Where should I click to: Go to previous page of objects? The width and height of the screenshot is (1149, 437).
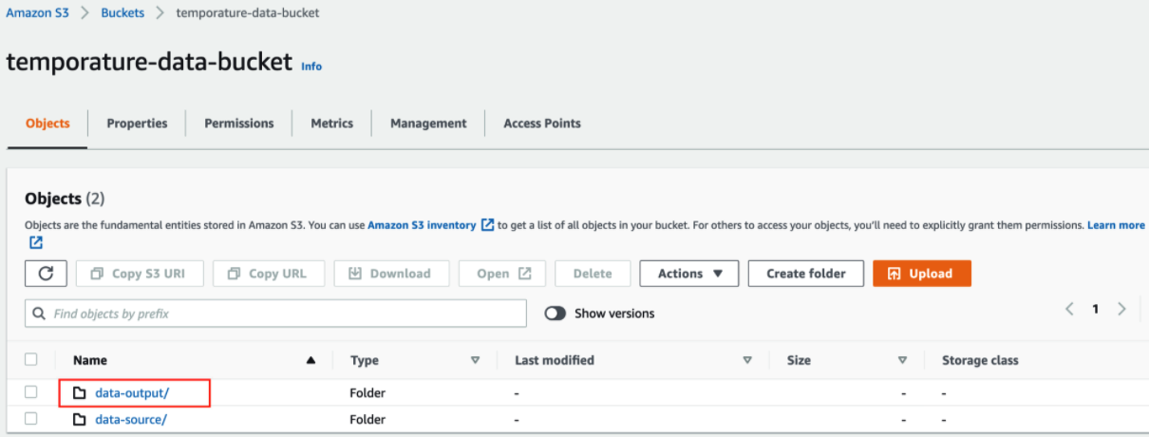click(1069, 309)
